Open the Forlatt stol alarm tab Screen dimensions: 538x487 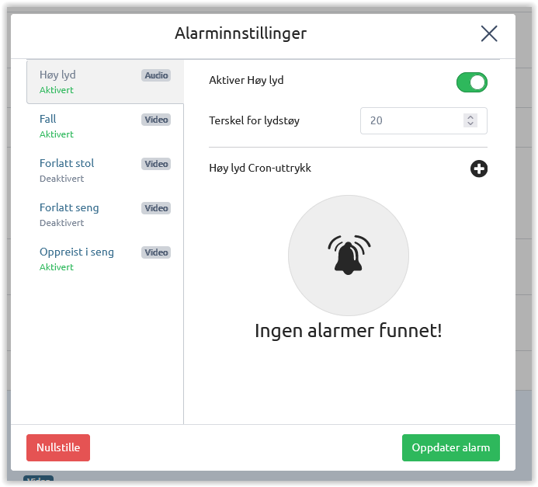(105, 170)
